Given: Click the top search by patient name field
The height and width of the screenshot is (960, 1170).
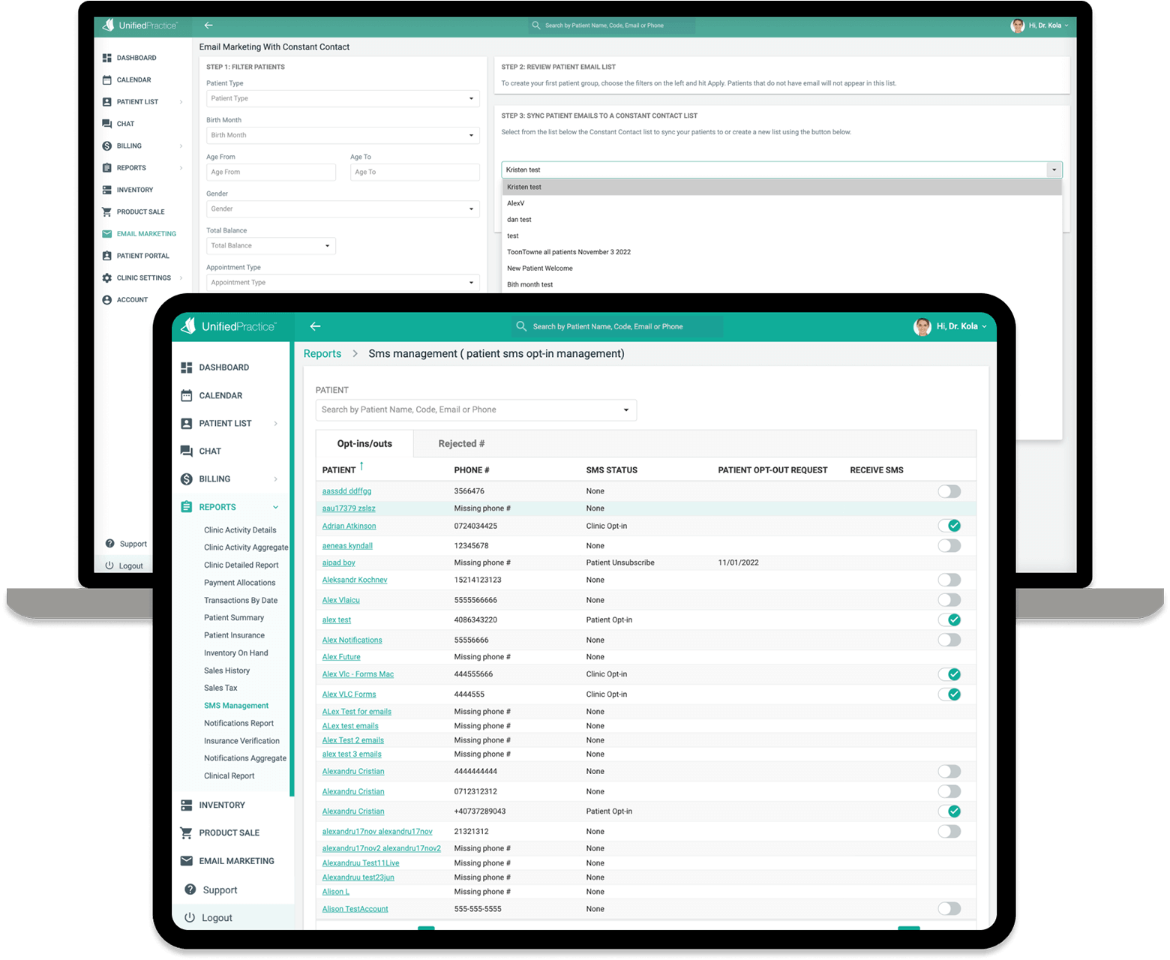Looking at the screenshot, I should [615, 326].
